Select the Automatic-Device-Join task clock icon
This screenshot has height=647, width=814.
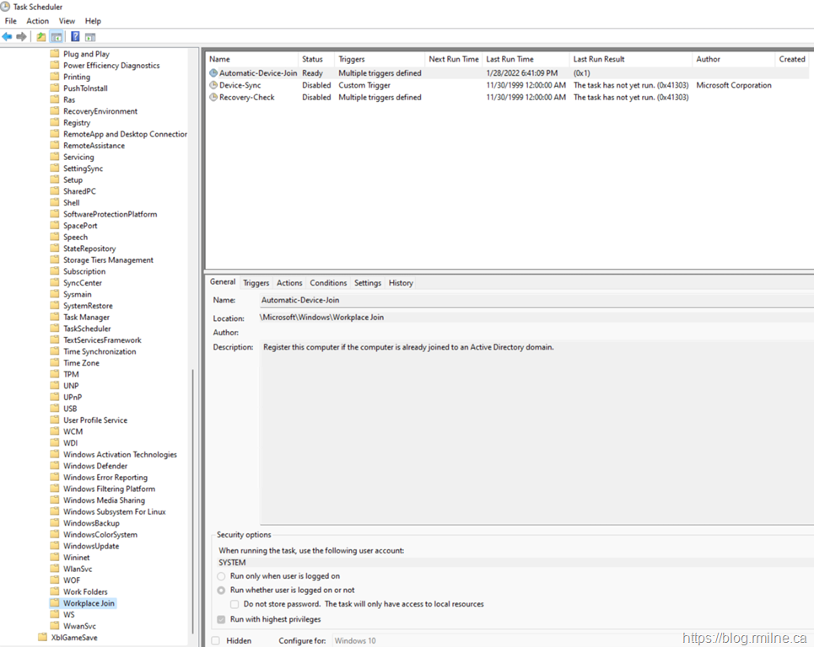point(213,73)
